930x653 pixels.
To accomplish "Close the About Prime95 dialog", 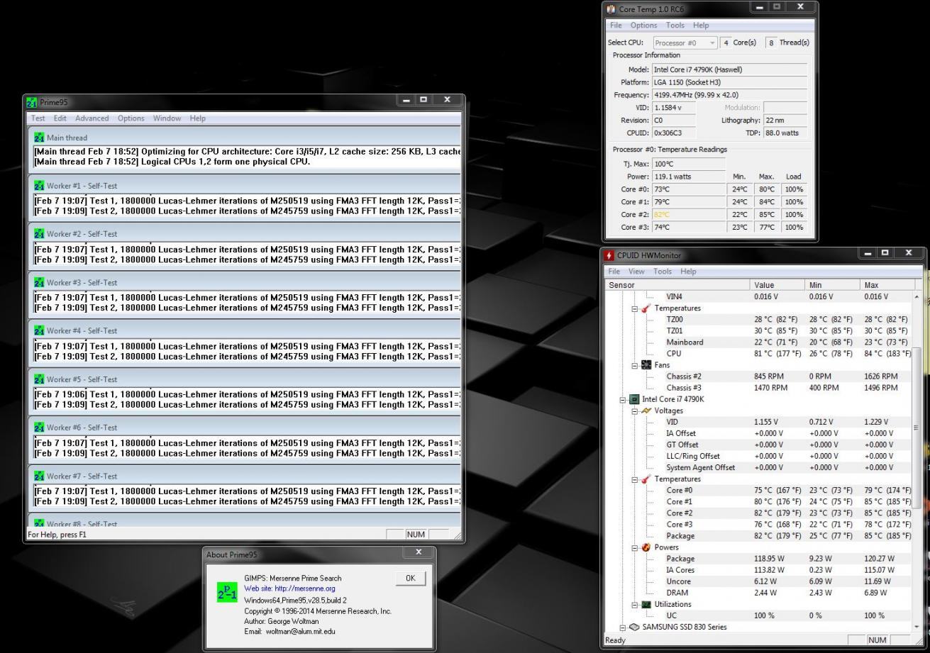I will (x=418, y=552).
